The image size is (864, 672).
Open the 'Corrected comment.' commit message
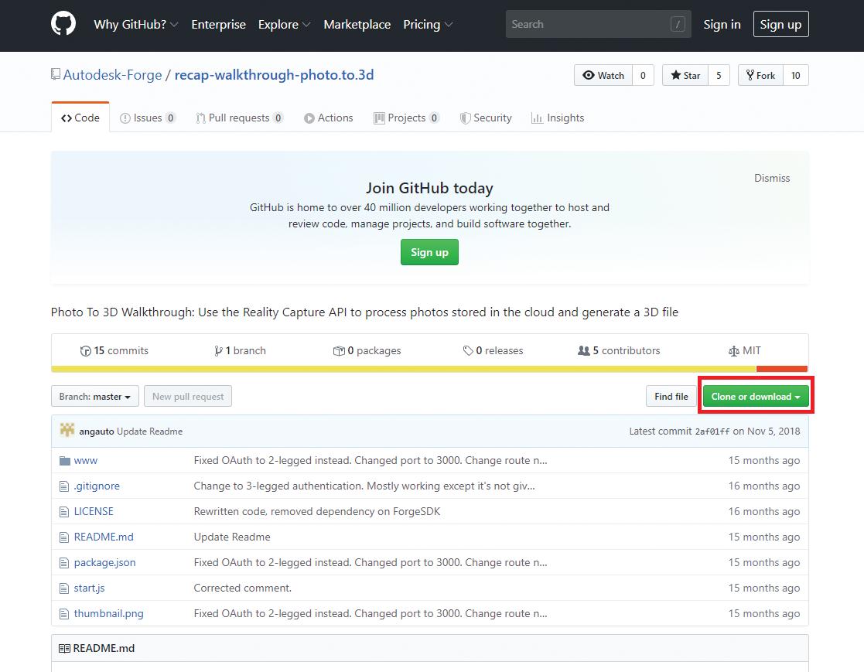[242, 588]
